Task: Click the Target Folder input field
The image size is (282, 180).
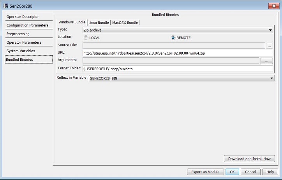Action: 177,69
